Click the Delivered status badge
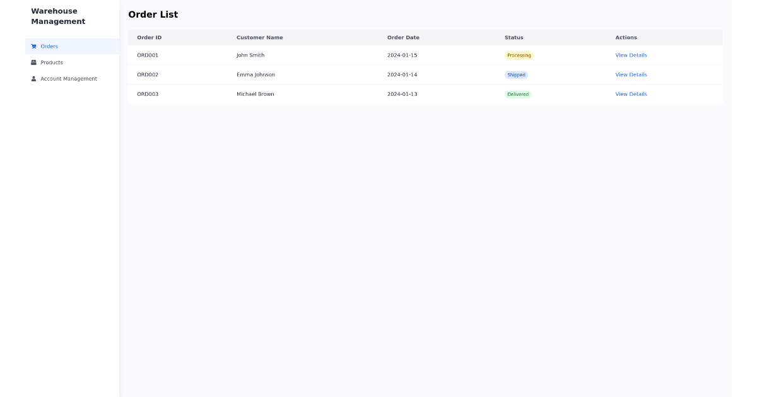 [518, 94]
